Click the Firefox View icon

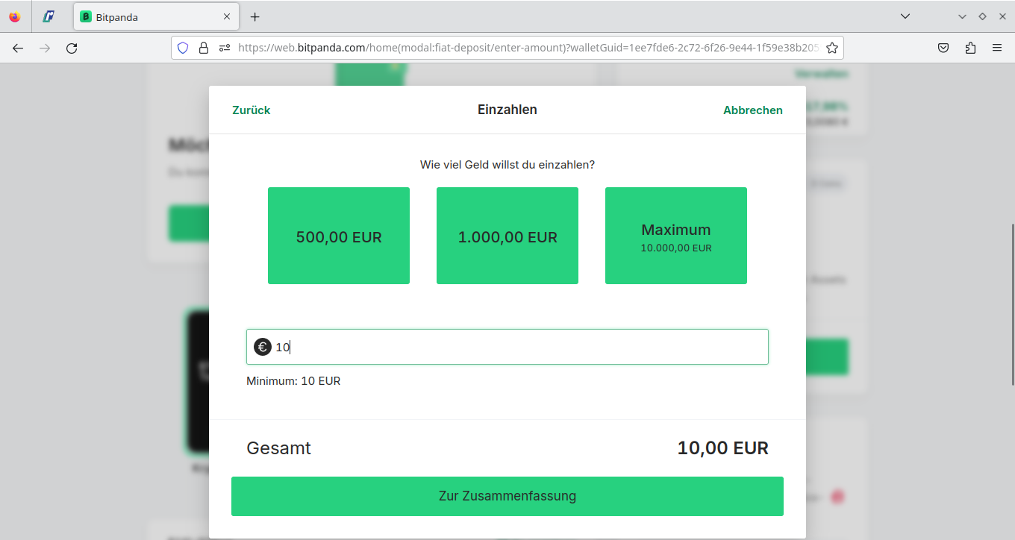click(15, 16)
